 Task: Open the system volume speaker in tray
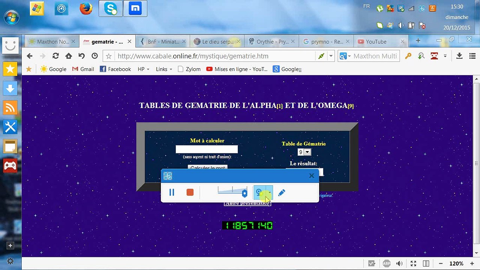tap(400, 25)
